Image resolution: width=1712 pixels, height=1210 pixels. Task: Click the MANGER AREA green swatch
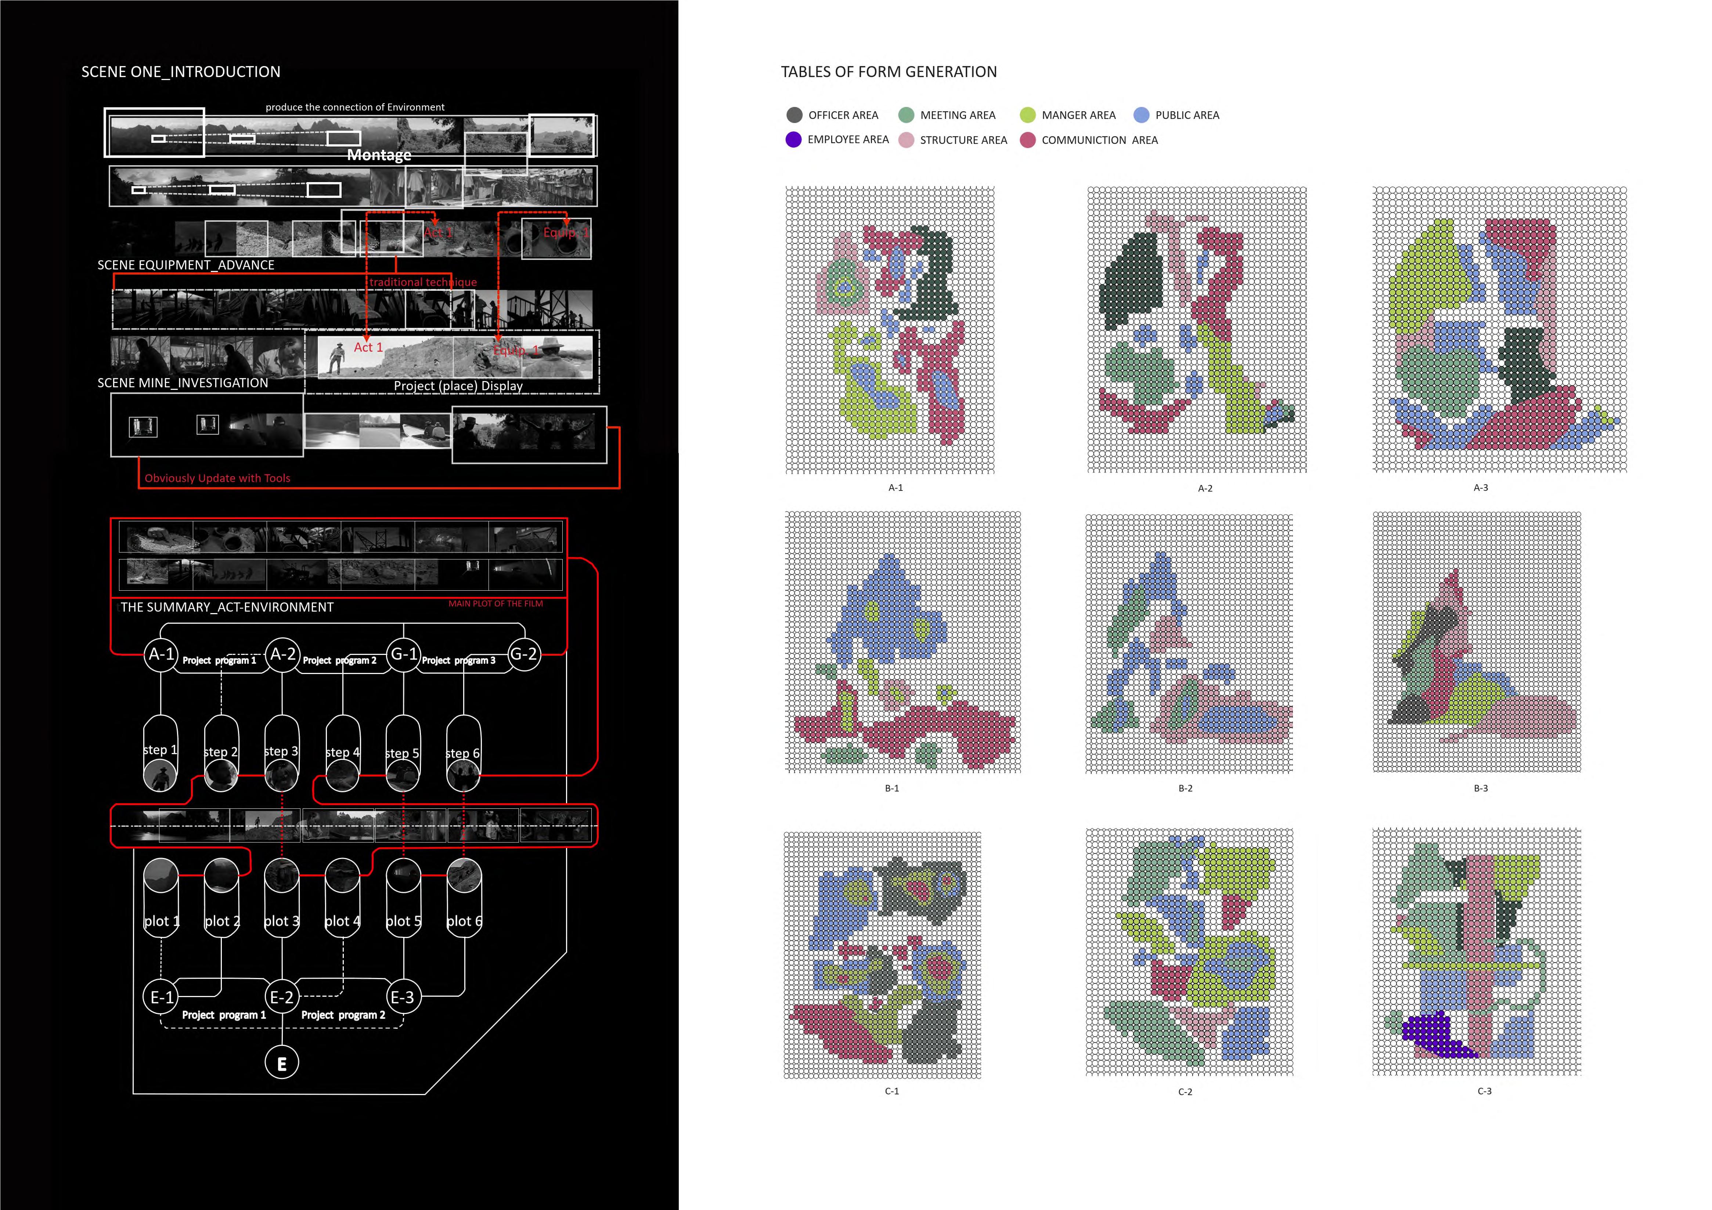[1027, 115]
